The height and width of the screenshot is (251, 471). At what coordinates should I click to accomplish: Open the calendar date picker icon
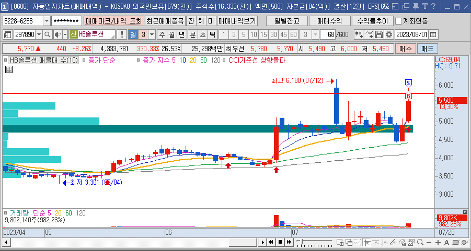[433, 34]
